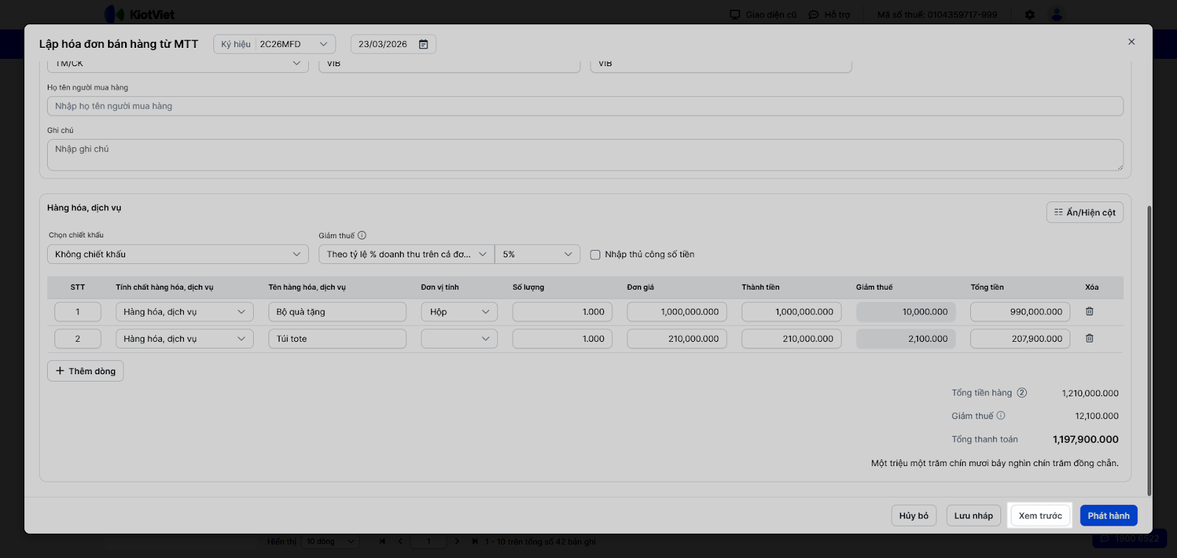Click the info icon beside Giảm thuế total
Screen dimensions: 1177x558
tap(1000, 415)
